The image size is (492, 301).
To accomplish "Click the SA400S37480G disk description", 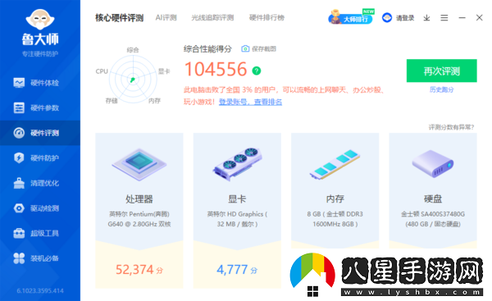I will pos(433,219).
